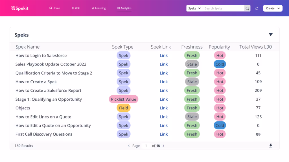This screenshot has height=162, width=289.
Task: Sort by Spek Name column header
Action: click(x=27, y=47)
